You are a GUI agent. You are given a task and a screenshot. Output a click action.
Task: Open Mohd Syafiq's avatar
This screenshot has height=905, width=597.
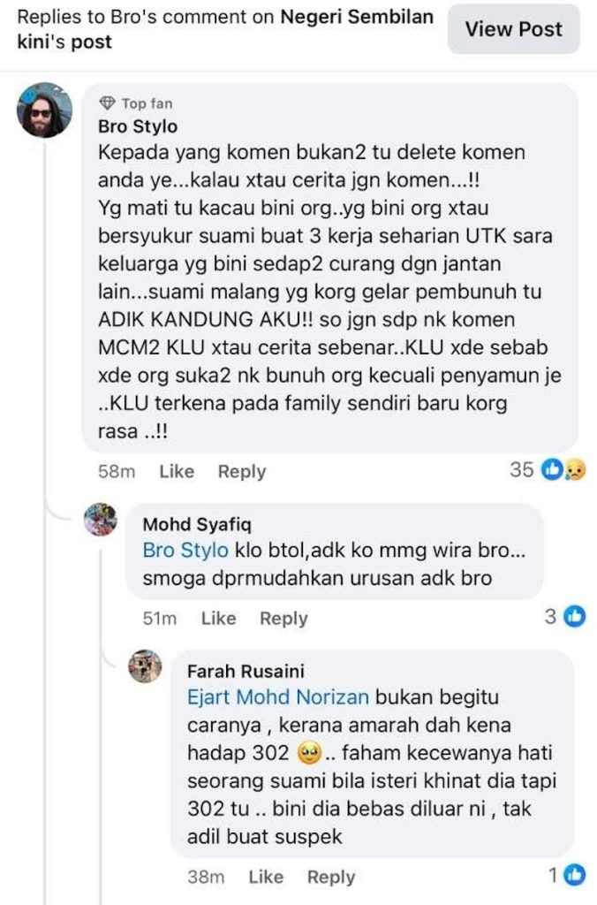101,520
